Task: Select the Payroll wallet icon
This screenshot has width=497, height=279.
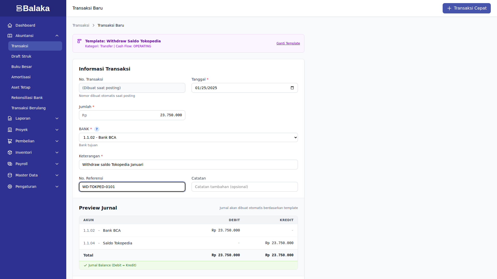Action: pyautogui.click(x=10, y=164)
